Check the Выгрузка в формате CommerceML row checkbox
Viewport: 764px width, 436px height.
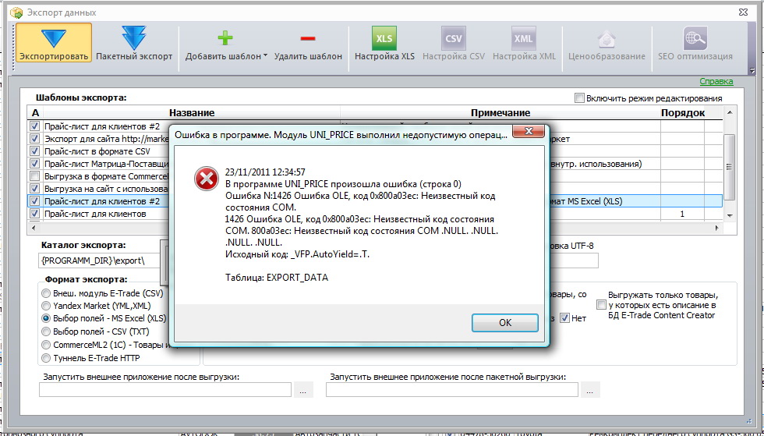click(x=34, y=176)
